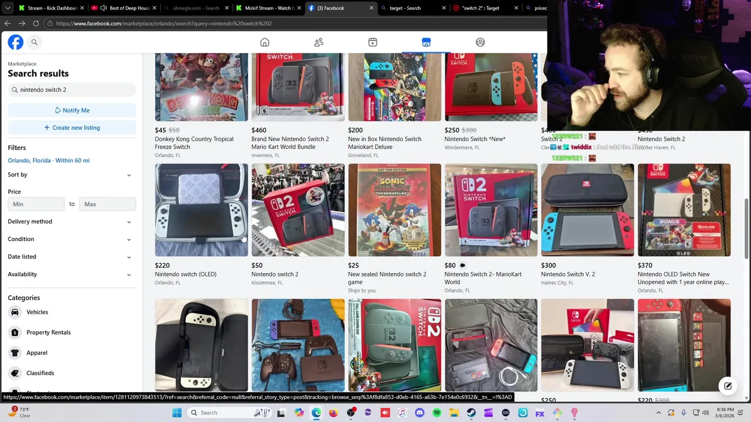Viewport: 751px width, 422px height.
Task: Click the Min price input field
Action: [36, 204]
